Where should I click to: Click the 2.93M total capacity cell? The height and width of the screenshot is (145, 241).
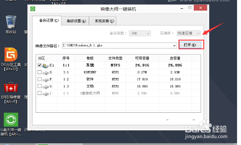point(175,72)
